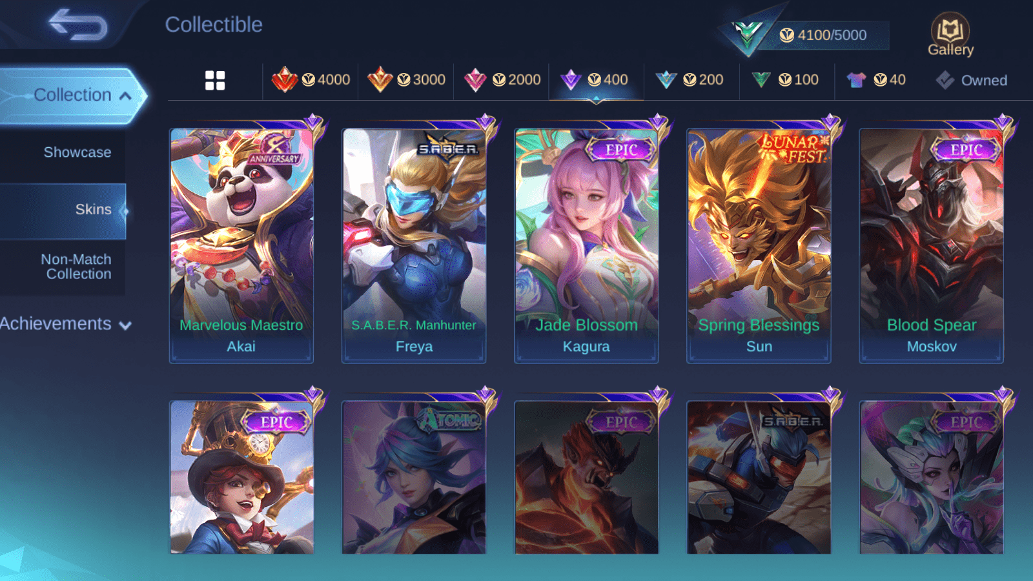
Task: Open Blood Spear Moskov skin card
Action: point(932,245)
